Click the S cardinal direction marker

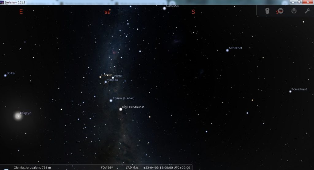click(x=193, y=12)
